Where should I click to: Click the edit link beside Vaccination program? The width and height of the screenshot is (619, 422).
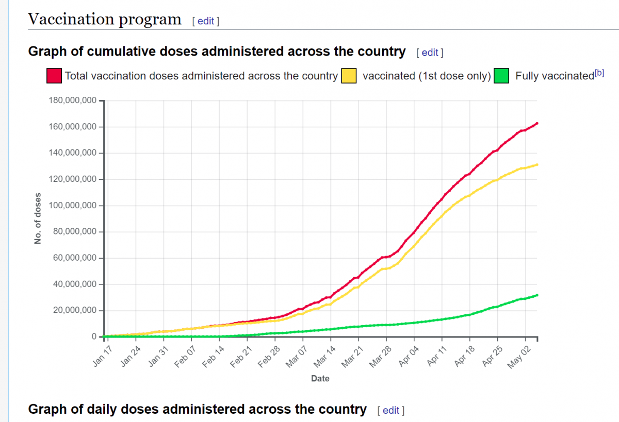(x=205, y=21)
